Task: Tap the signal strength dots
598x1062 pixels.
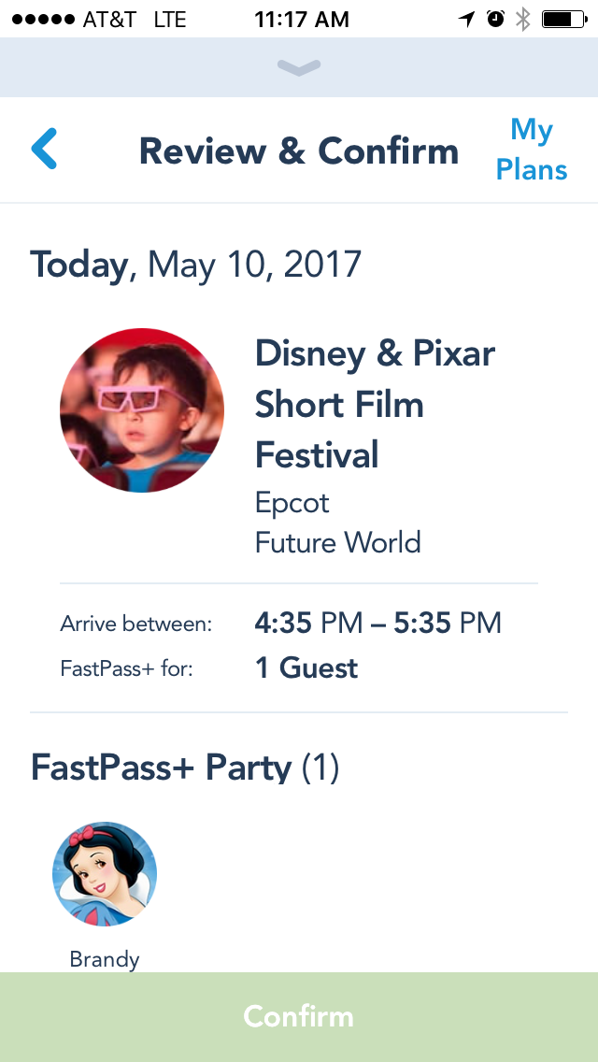Action: 43,20
